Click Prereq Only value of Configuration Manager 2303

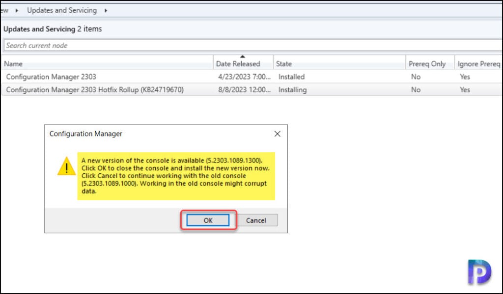[416, 77]
